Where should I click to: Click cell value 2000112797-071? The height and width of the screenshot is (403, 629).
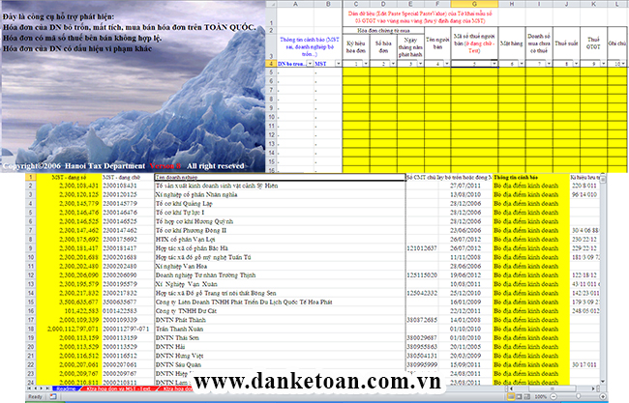click(x=128, y=329)
